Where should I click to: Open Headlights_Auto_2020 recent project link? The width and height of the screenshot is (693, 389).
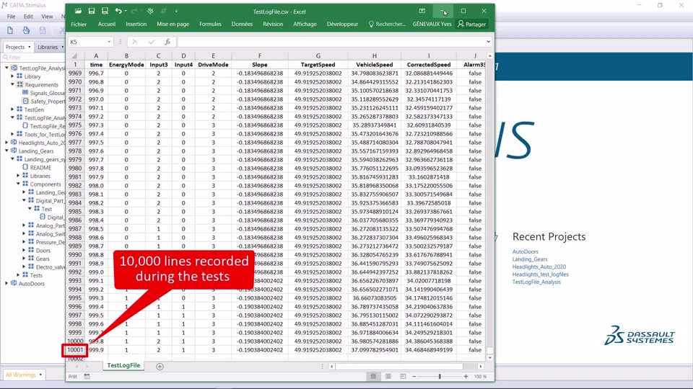point(539,267)
